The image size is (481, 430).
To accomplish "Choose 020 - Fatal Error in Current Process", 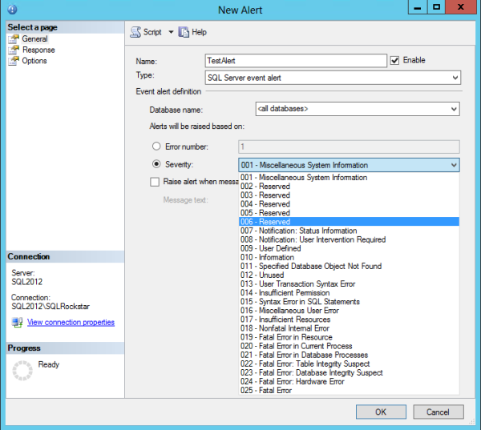I will [349, 346].
